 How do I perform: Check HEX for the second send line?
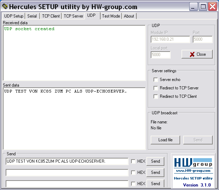[133, 172]
